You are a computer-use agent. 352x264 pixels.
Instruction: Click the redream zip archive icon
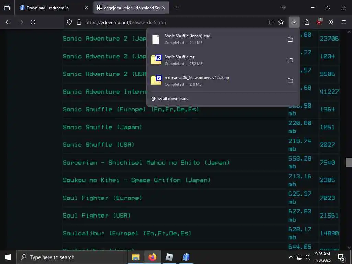pyautogui.click(x=156, y=80)
